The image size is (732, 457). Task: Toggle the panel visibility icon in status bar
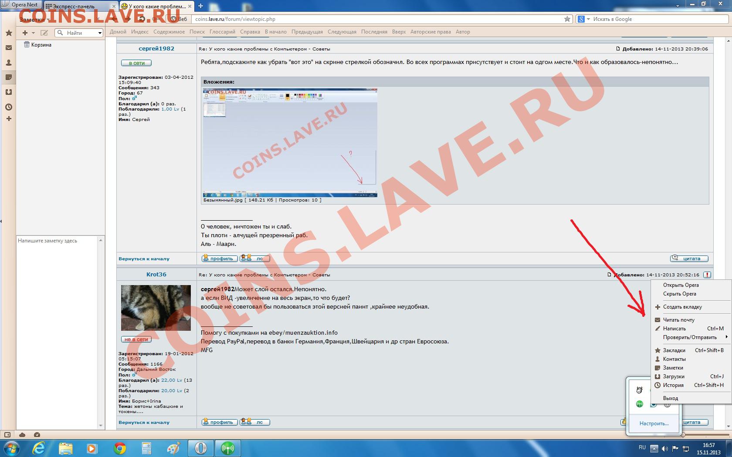coord(7,434)
